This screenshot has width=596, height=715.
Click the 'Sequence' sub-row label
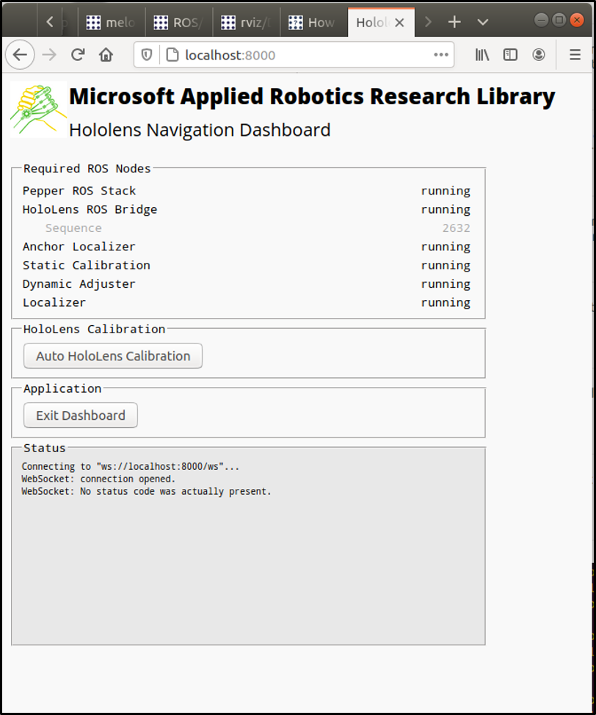click(73, 228)
